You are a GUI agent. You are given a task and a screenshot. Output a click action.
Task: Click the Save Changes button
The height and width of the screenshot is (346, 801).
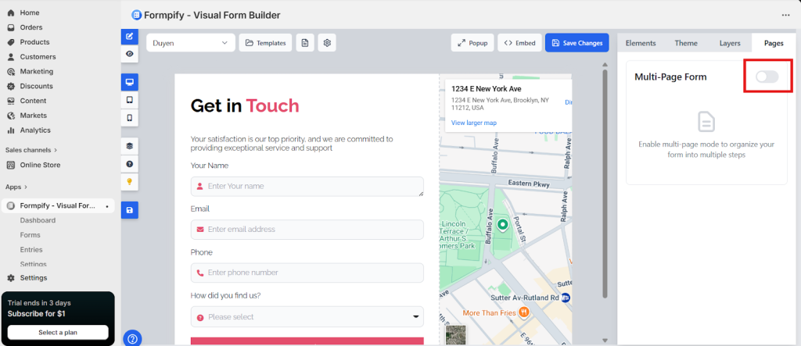577,43
